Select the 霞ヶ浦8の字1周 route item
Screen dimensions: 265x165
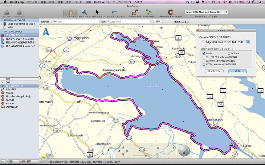point(19,86)
